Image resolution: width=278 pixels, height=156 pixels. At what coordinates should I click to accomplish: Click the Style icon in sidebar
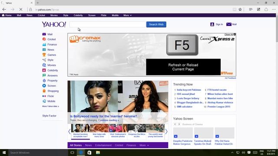[x=44, y=60]
